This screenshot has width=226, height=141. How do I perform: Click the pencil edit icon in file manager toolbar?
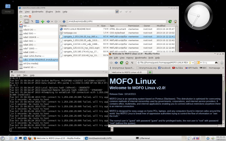(x=21, y=22)
